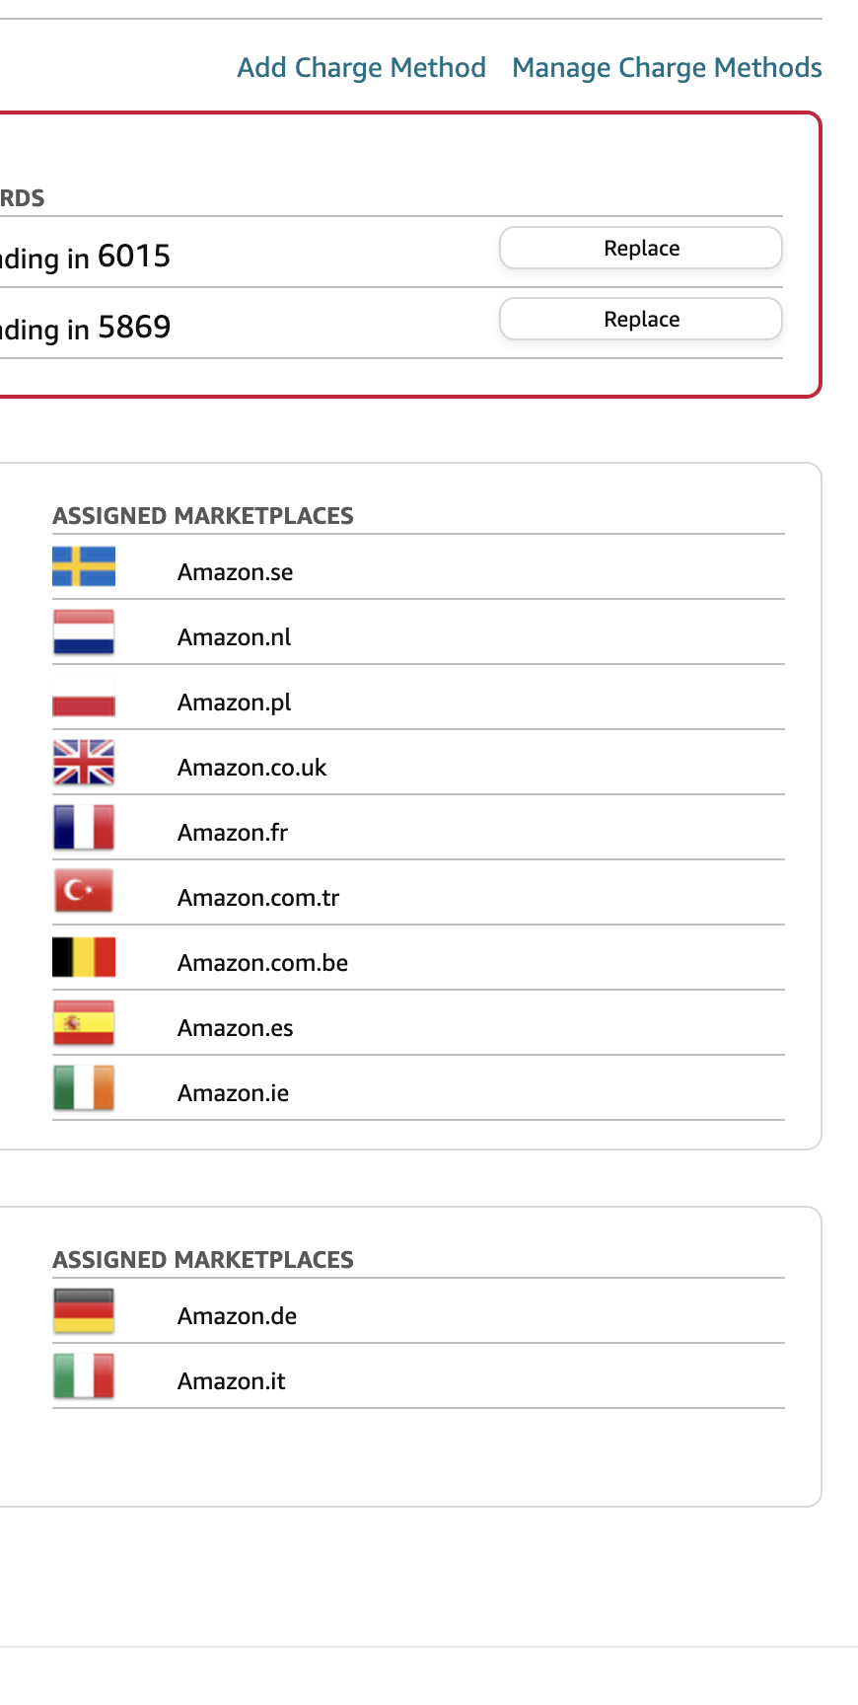Click the Belgium flag icon

click(x=84, y=957)
